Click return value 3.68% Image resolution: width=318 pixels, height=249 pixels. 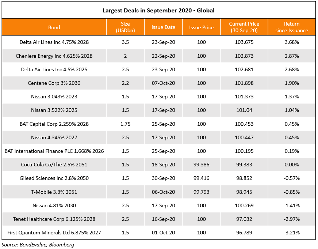[x=292, y=42]
